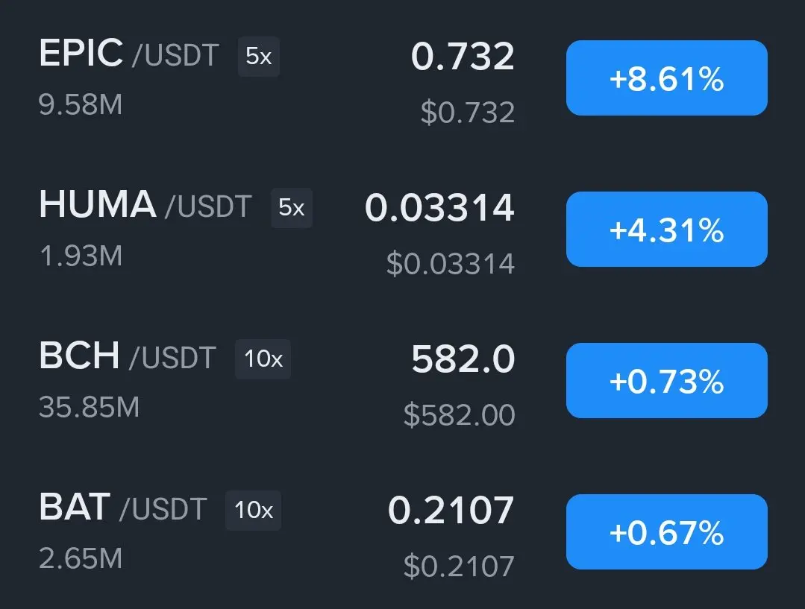Open the HUMA trading pair
The height and width of the screenshot is (609, 805).
click(97, 206)
